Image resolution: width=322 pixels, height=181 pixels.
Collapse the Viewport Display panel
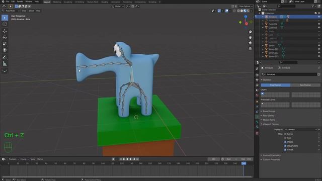(x=271, y=124)
